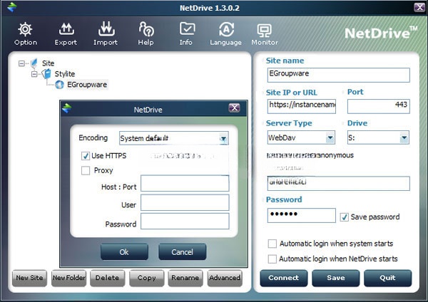Open the Drive letter dropdown
The image size is (428, 302).
click(404, 137)
